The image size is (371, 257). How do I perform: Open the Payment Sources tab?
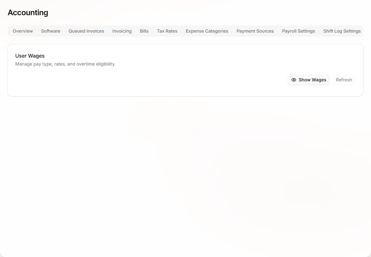click(255, 31)
